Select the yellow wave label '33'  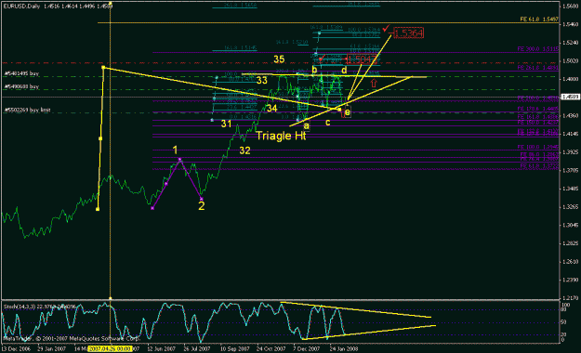point(262,81)
